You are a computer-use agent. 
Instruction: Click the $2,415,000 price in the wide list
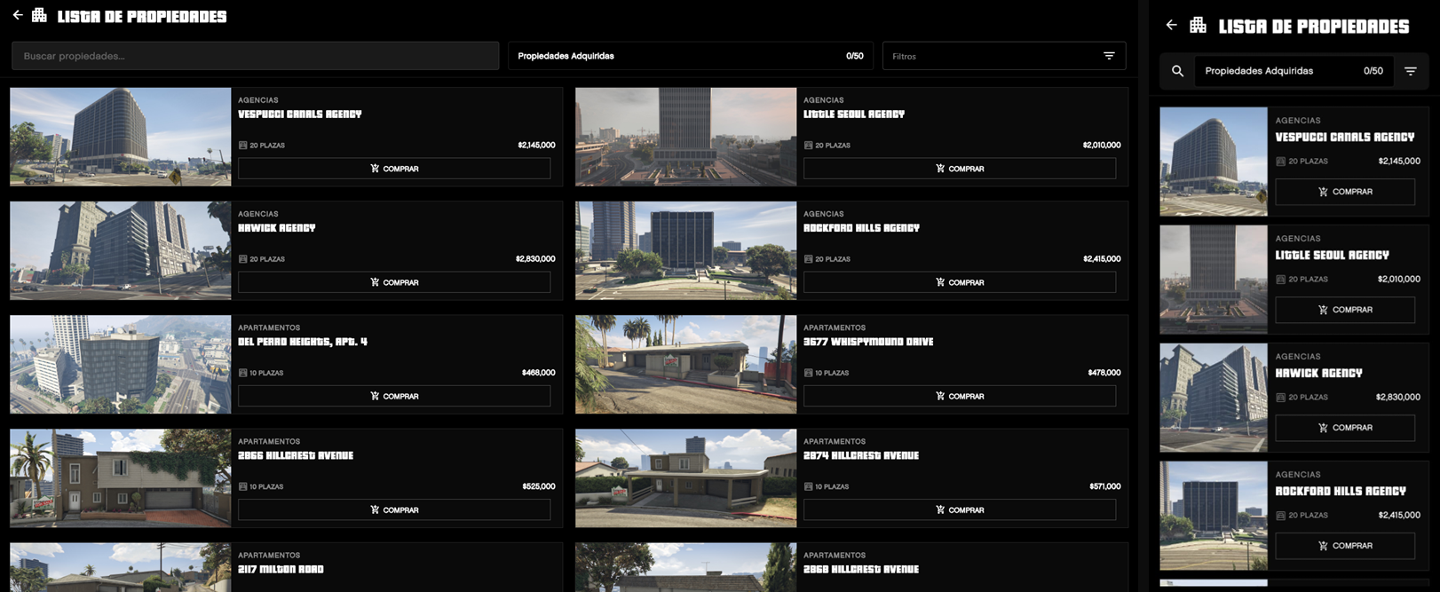coord(1102,259)
